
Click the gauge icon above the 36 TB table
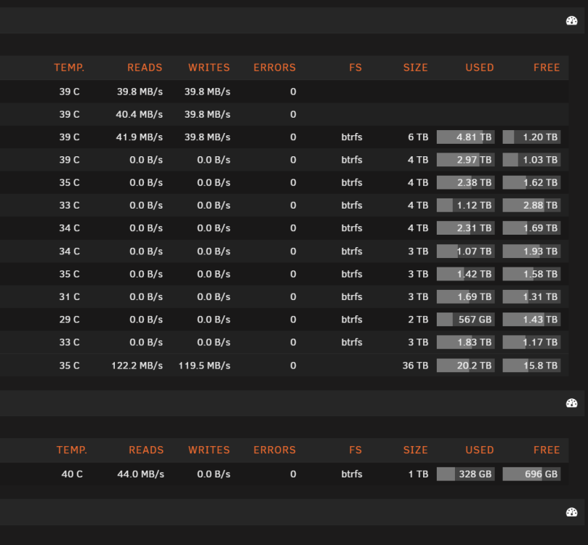tap(571, 20)
